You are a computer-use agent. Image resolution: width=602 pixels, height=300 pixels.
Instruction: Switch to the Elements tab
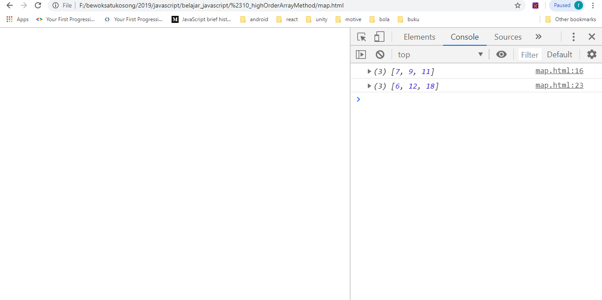pos(419,37)
